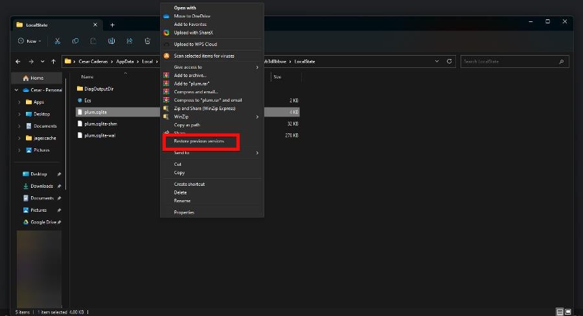Choose Open with in context menu

tap(212, 8)
